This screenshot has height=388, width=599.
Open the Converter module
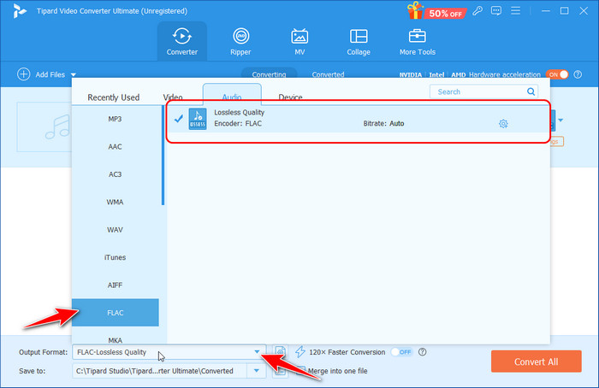coord(181,41)
